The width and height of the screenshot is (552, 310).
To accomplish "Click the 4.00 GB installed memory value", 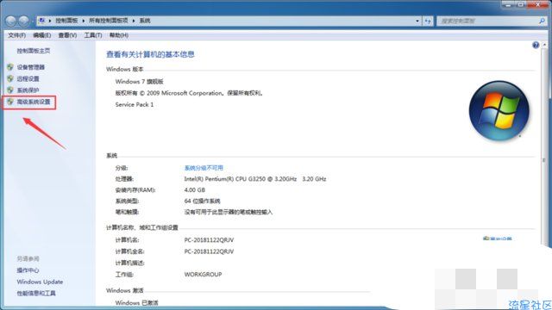I will 195,190.
